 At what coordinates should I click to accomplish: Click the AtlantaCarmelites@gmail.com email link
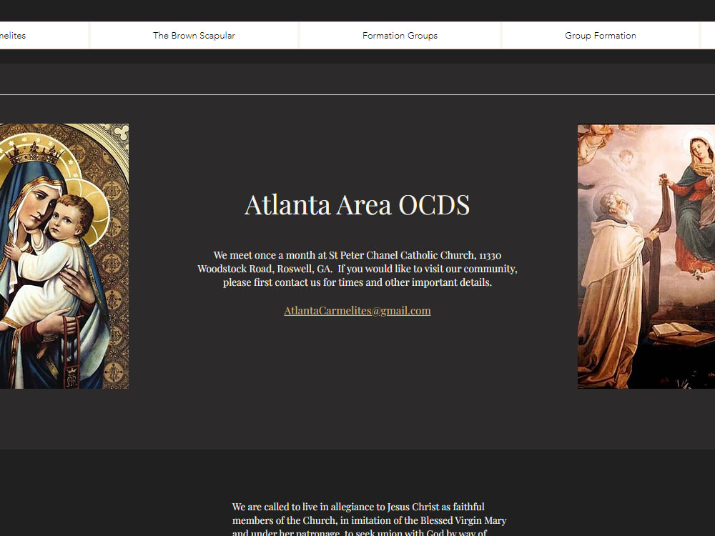357,310
